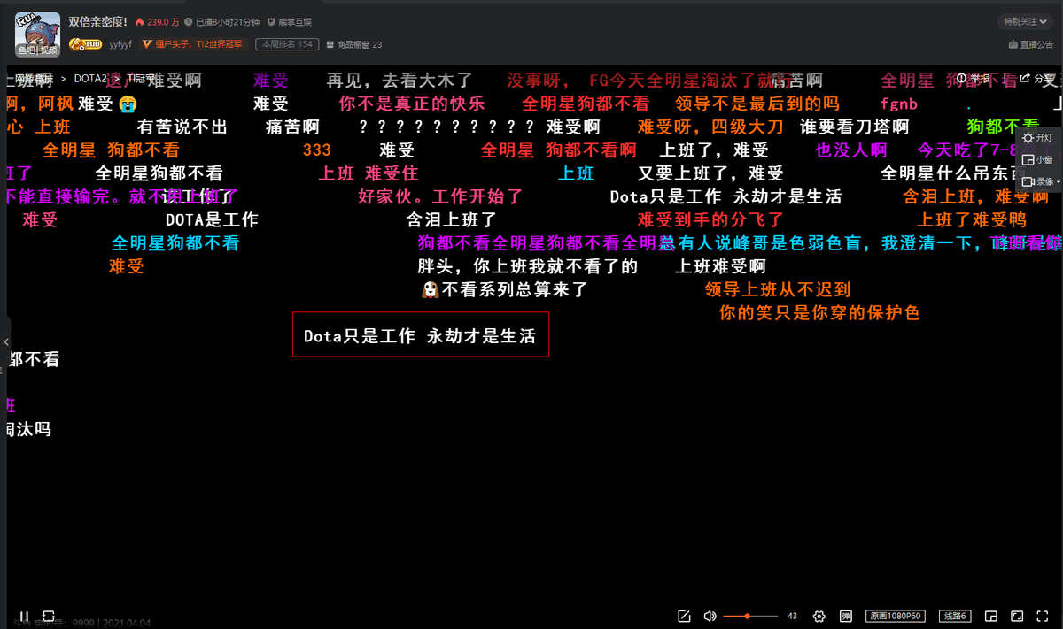The height and width of the screenshot is (629, 1063).
Task: Click the danmaku 领导上班从不迟到
Action: click(778, 289)
